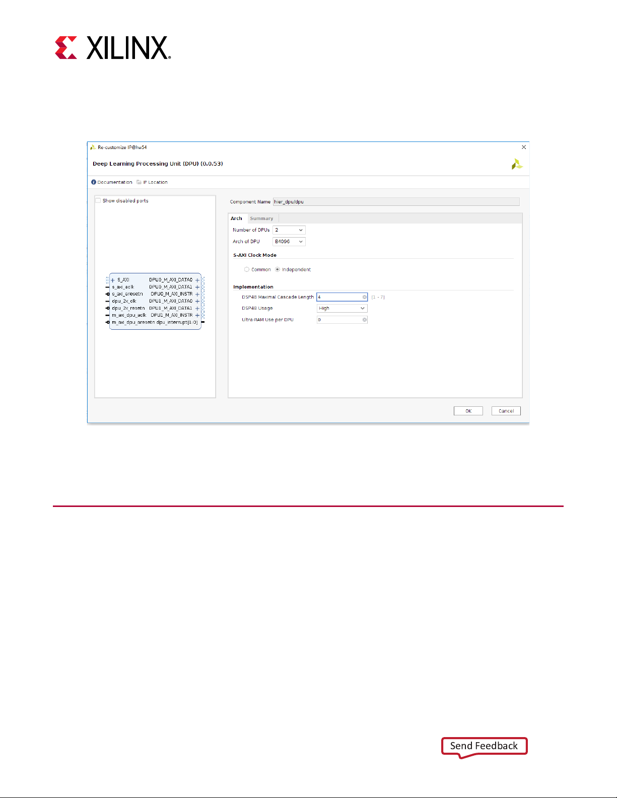617x798 pixels.
Task: Expand the S_AXI interface plus icon
Action: tap(113, 280)
